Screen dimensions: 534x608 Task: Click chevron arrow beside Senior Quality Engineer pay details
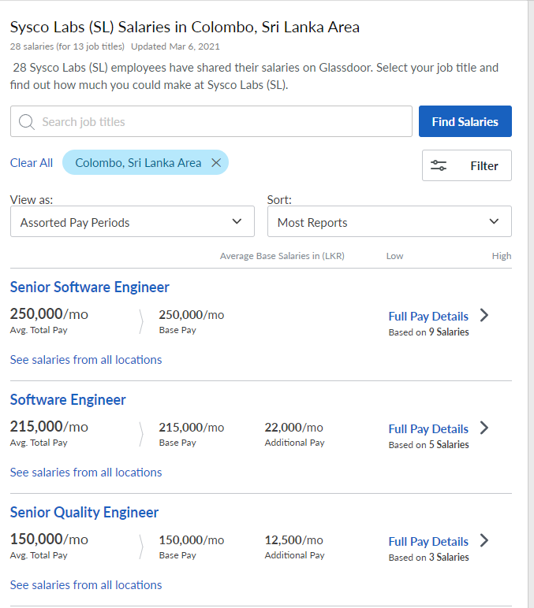click(484, 540)
